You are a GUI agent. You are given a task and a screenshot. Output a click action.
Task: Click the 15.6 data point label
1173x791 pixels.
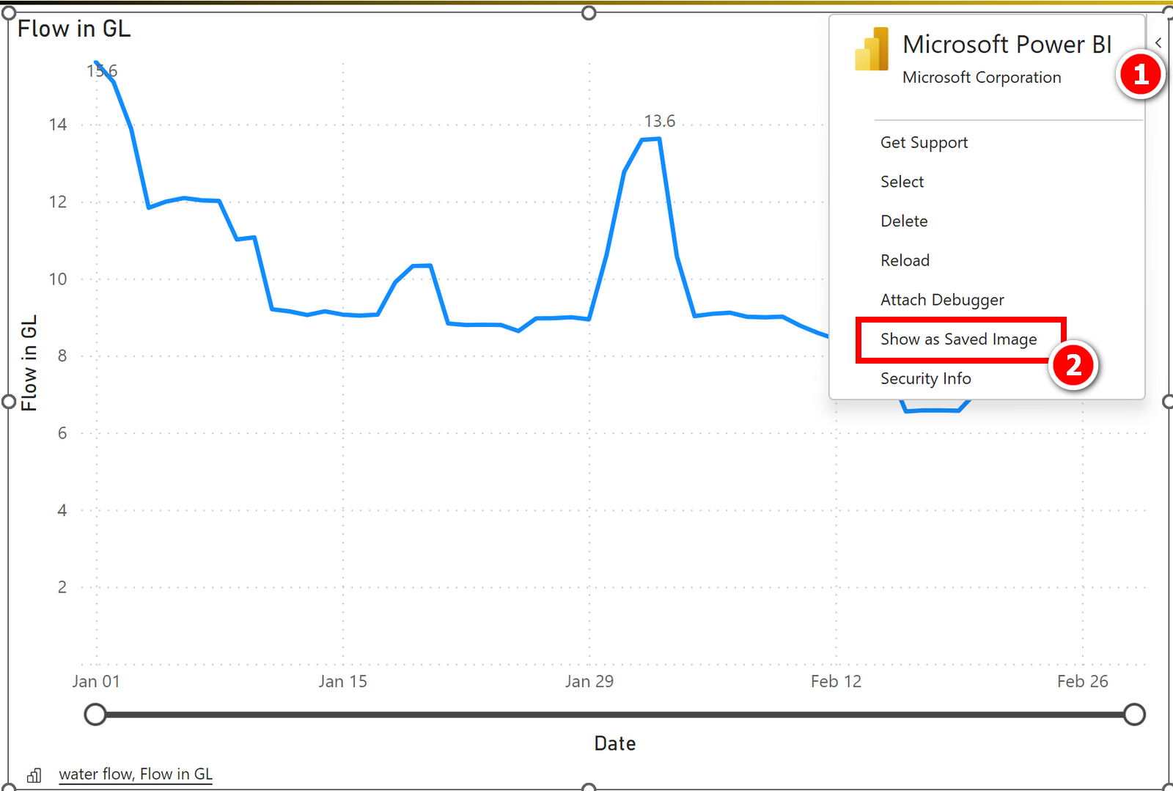point(103,71)
